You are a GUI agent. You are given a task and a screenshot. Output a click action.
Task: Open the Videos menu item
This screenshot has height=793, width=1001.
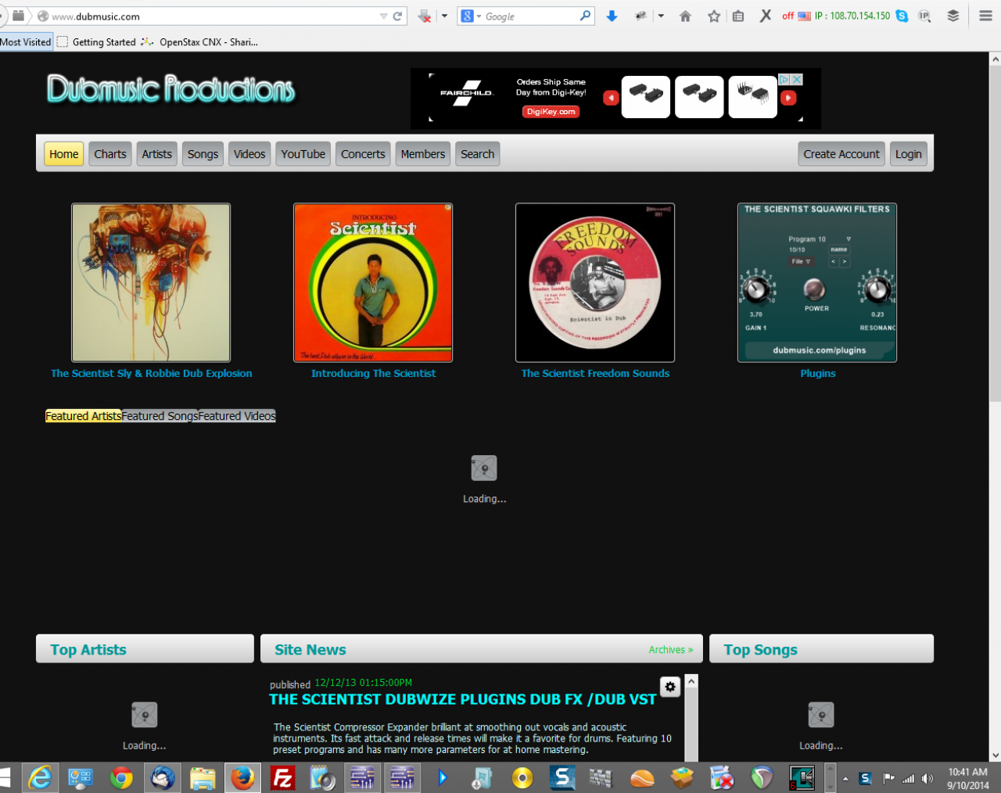tap(249, 154)
